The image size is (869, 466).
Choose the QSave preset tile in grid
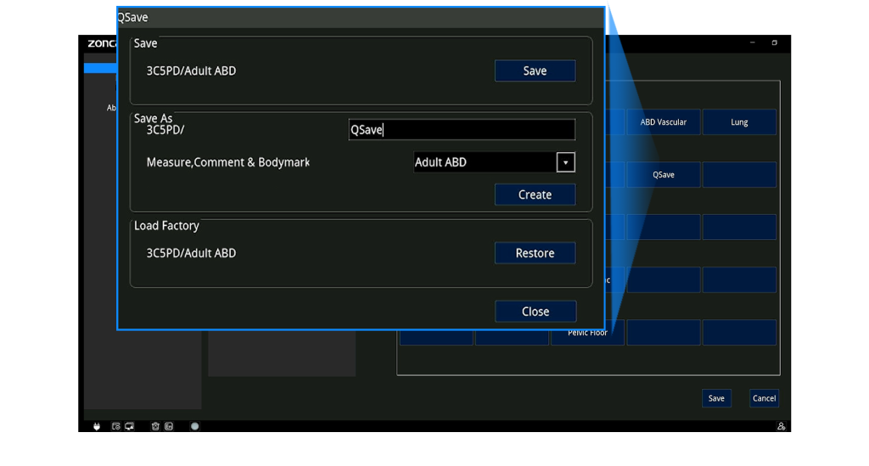click(x=663, y=175)
